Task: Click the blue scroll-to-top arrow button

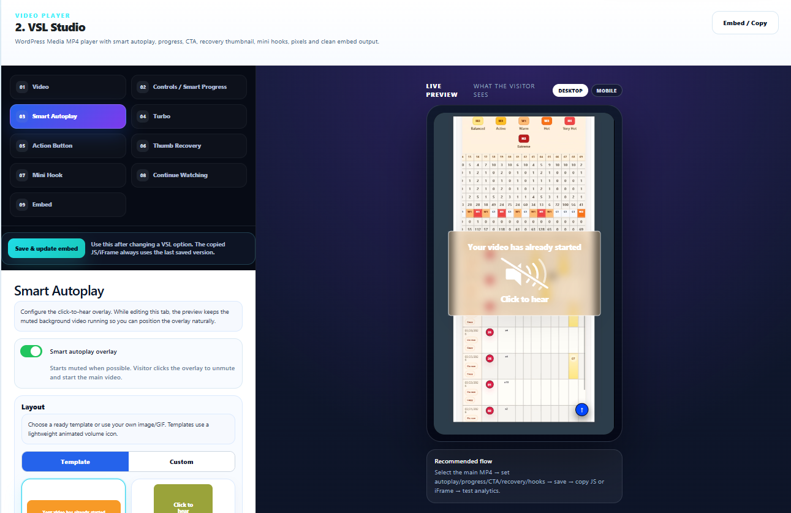Action: pos(582,409)
